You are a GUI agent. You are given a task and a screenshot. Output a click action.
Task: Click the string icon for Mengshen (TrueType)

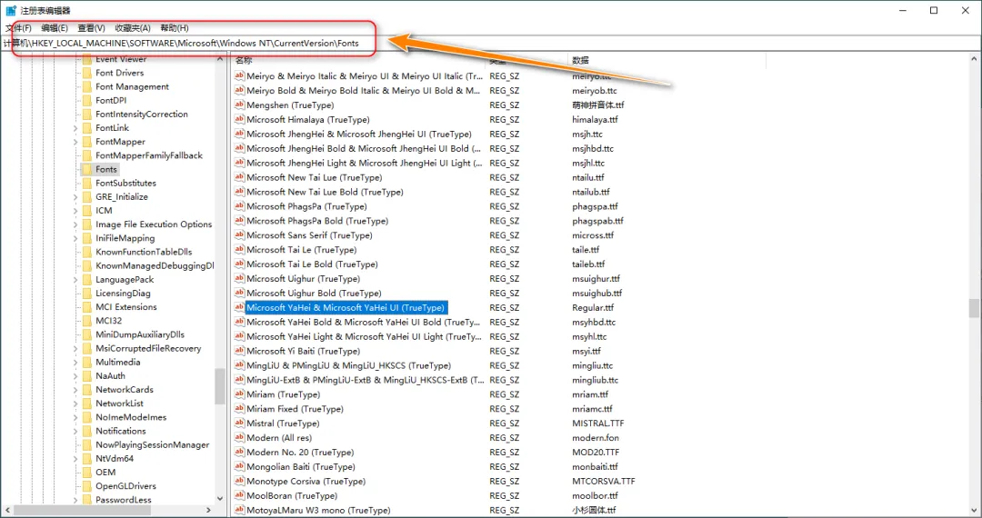[x=239, y=105]
